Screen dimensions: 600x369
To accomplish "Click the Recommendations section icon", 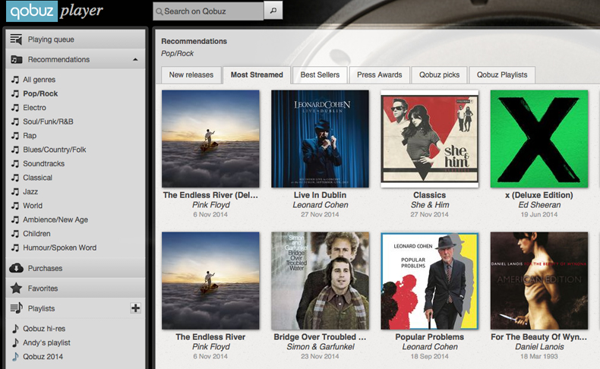I will (x=16, y=59).
